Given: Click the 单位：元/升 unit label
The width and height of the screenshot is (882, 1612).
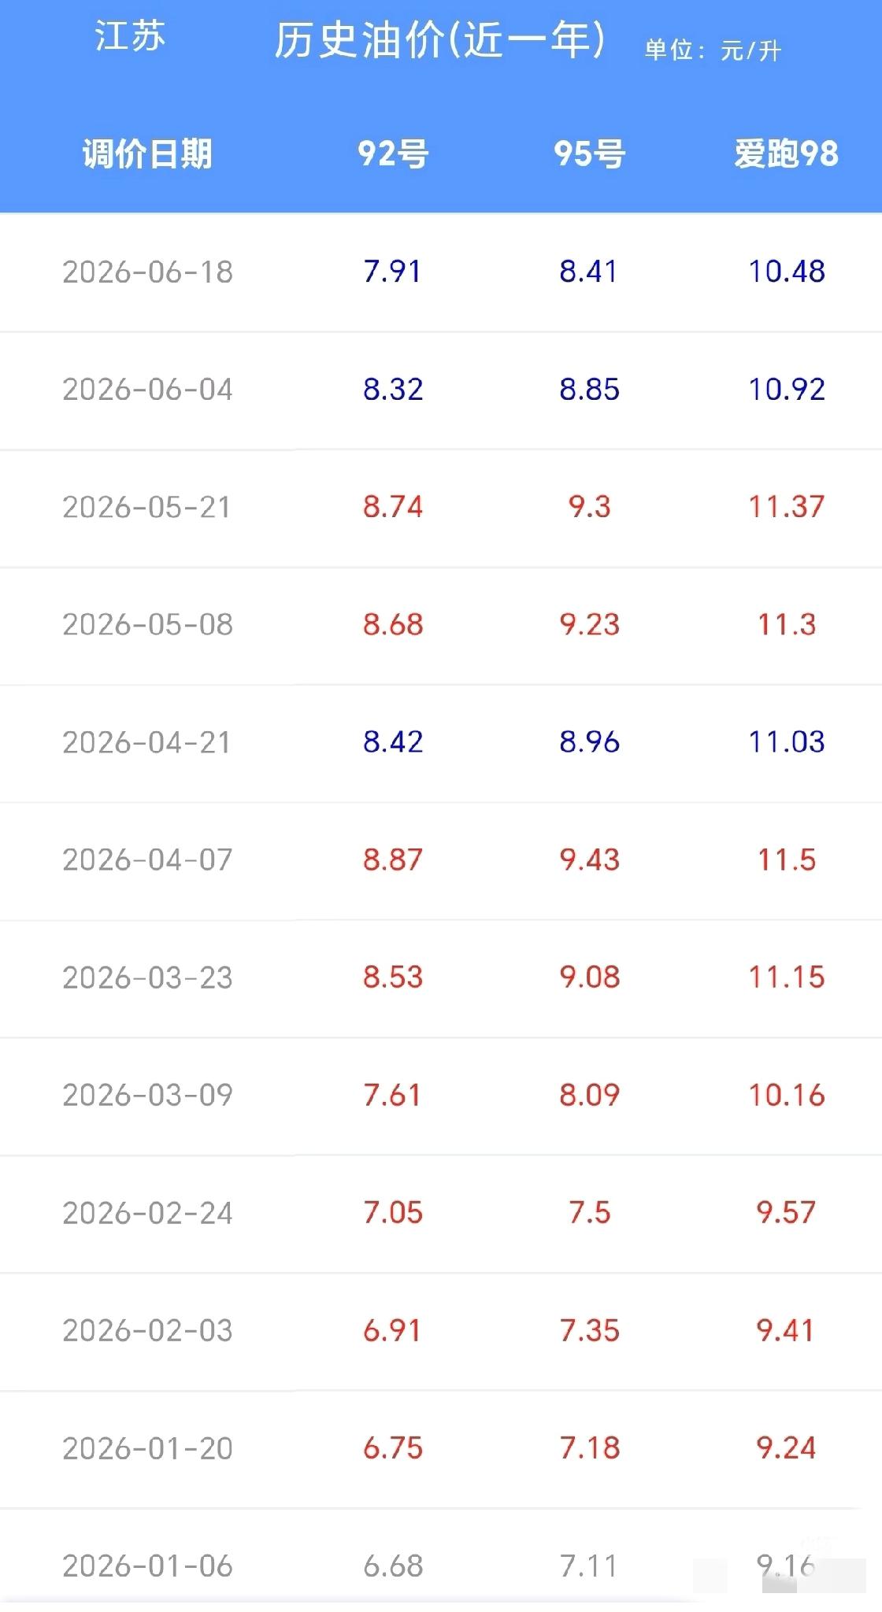Looking at the screenshot, I should pos(713,50).
